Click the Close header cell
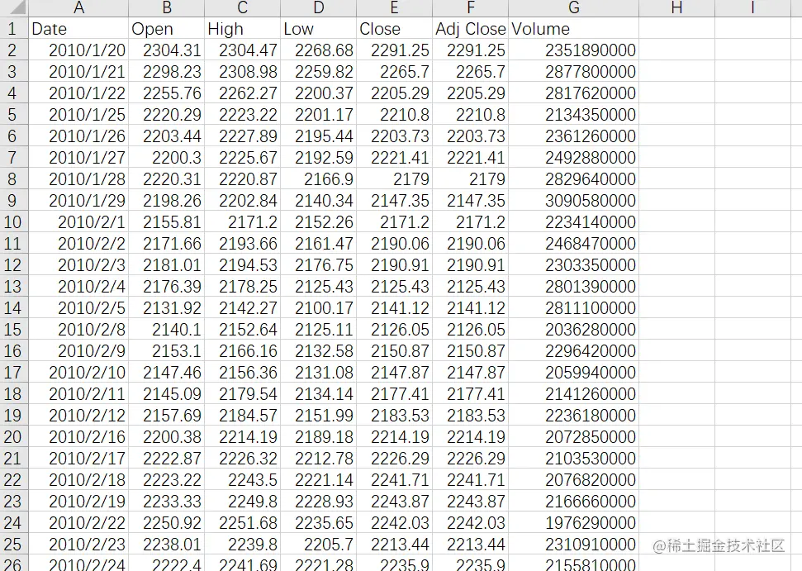This screenshot has height=571, width=802. click(x=394, y=29)
